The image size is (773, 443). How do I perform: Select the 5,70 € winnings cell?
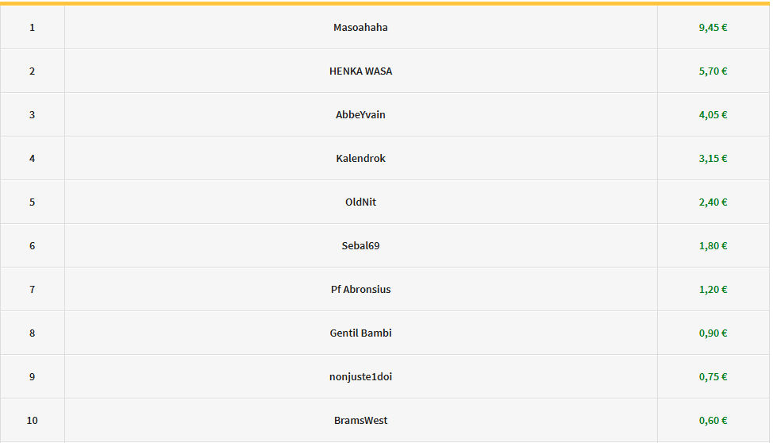pyautogui.click(x=713, y=71)
